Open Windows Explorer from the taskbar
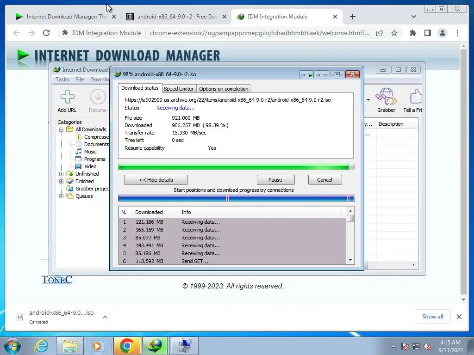Image resolution: width=474 pixels, height=355 pixels. 70,346
